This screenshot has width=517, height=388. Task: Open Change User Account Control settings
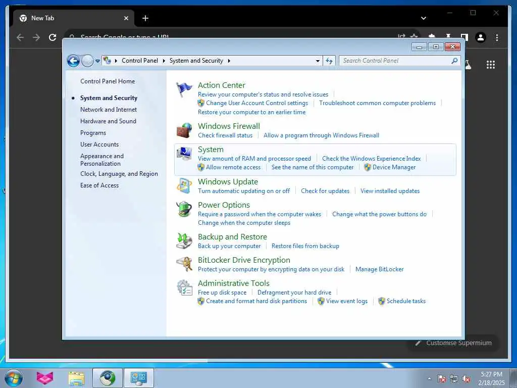point(257,103)
